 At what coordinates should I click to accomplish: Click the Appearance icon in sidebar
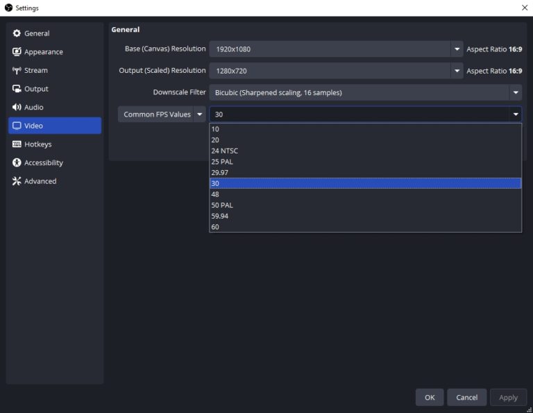pyautogui.click(x=17, y=52)
